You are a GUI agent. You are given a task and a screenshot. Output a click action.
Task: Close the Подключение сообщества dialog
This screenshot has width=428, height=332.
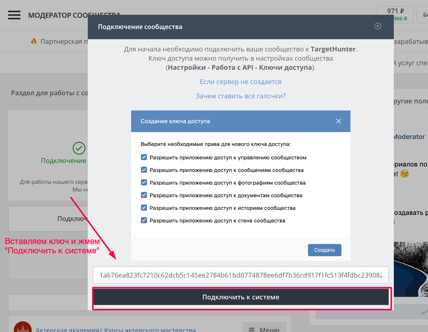(x=377, y=26)
